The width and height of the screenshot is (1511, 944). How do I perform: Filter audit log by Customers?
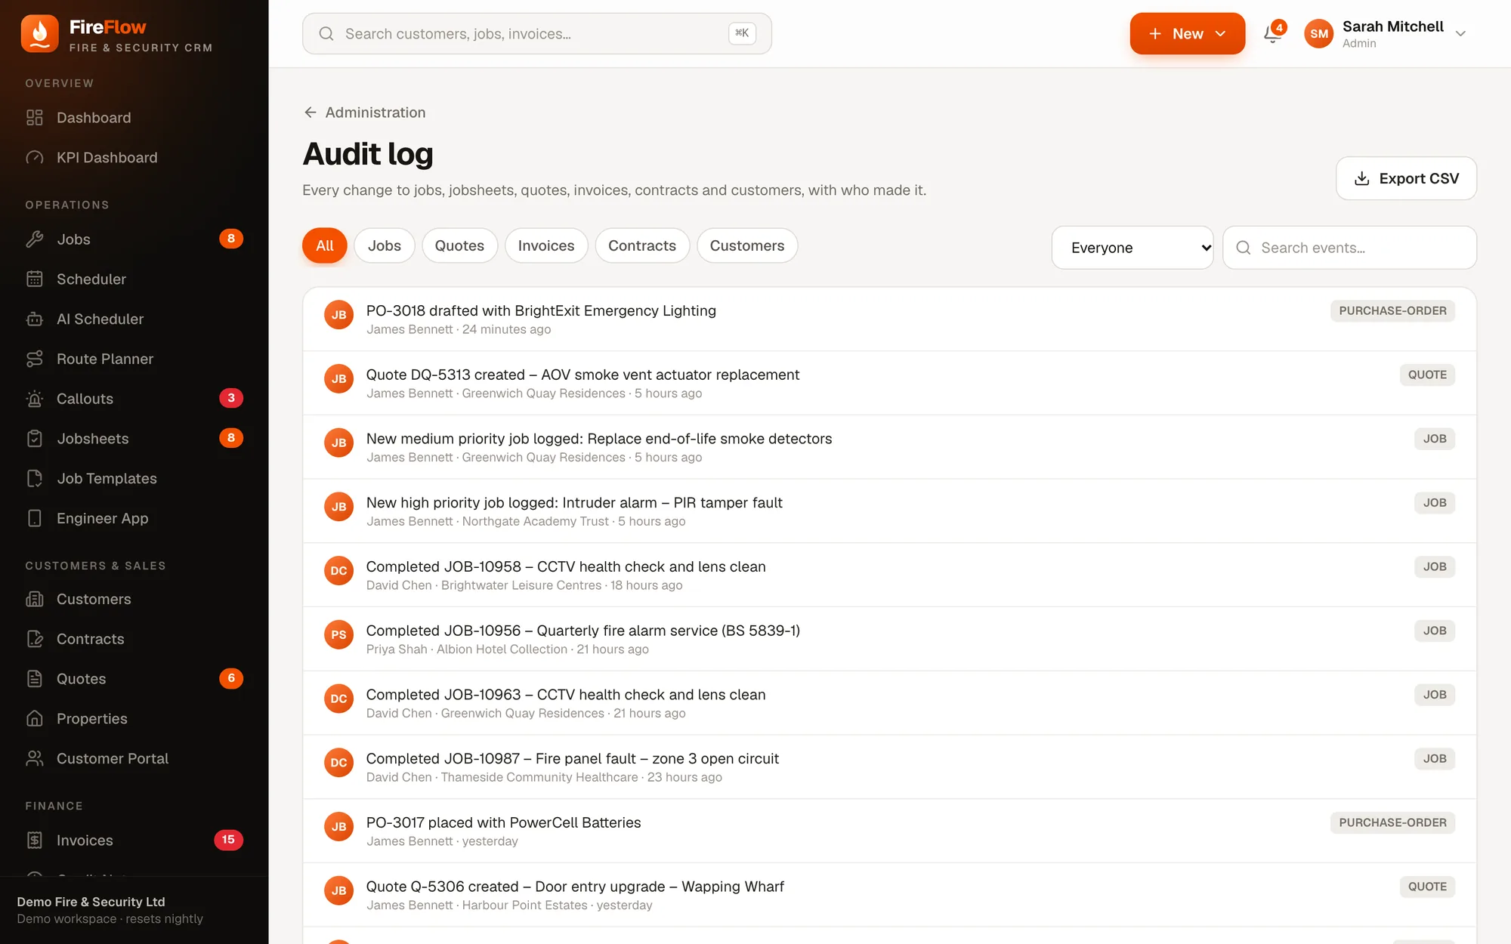(747, 246)
